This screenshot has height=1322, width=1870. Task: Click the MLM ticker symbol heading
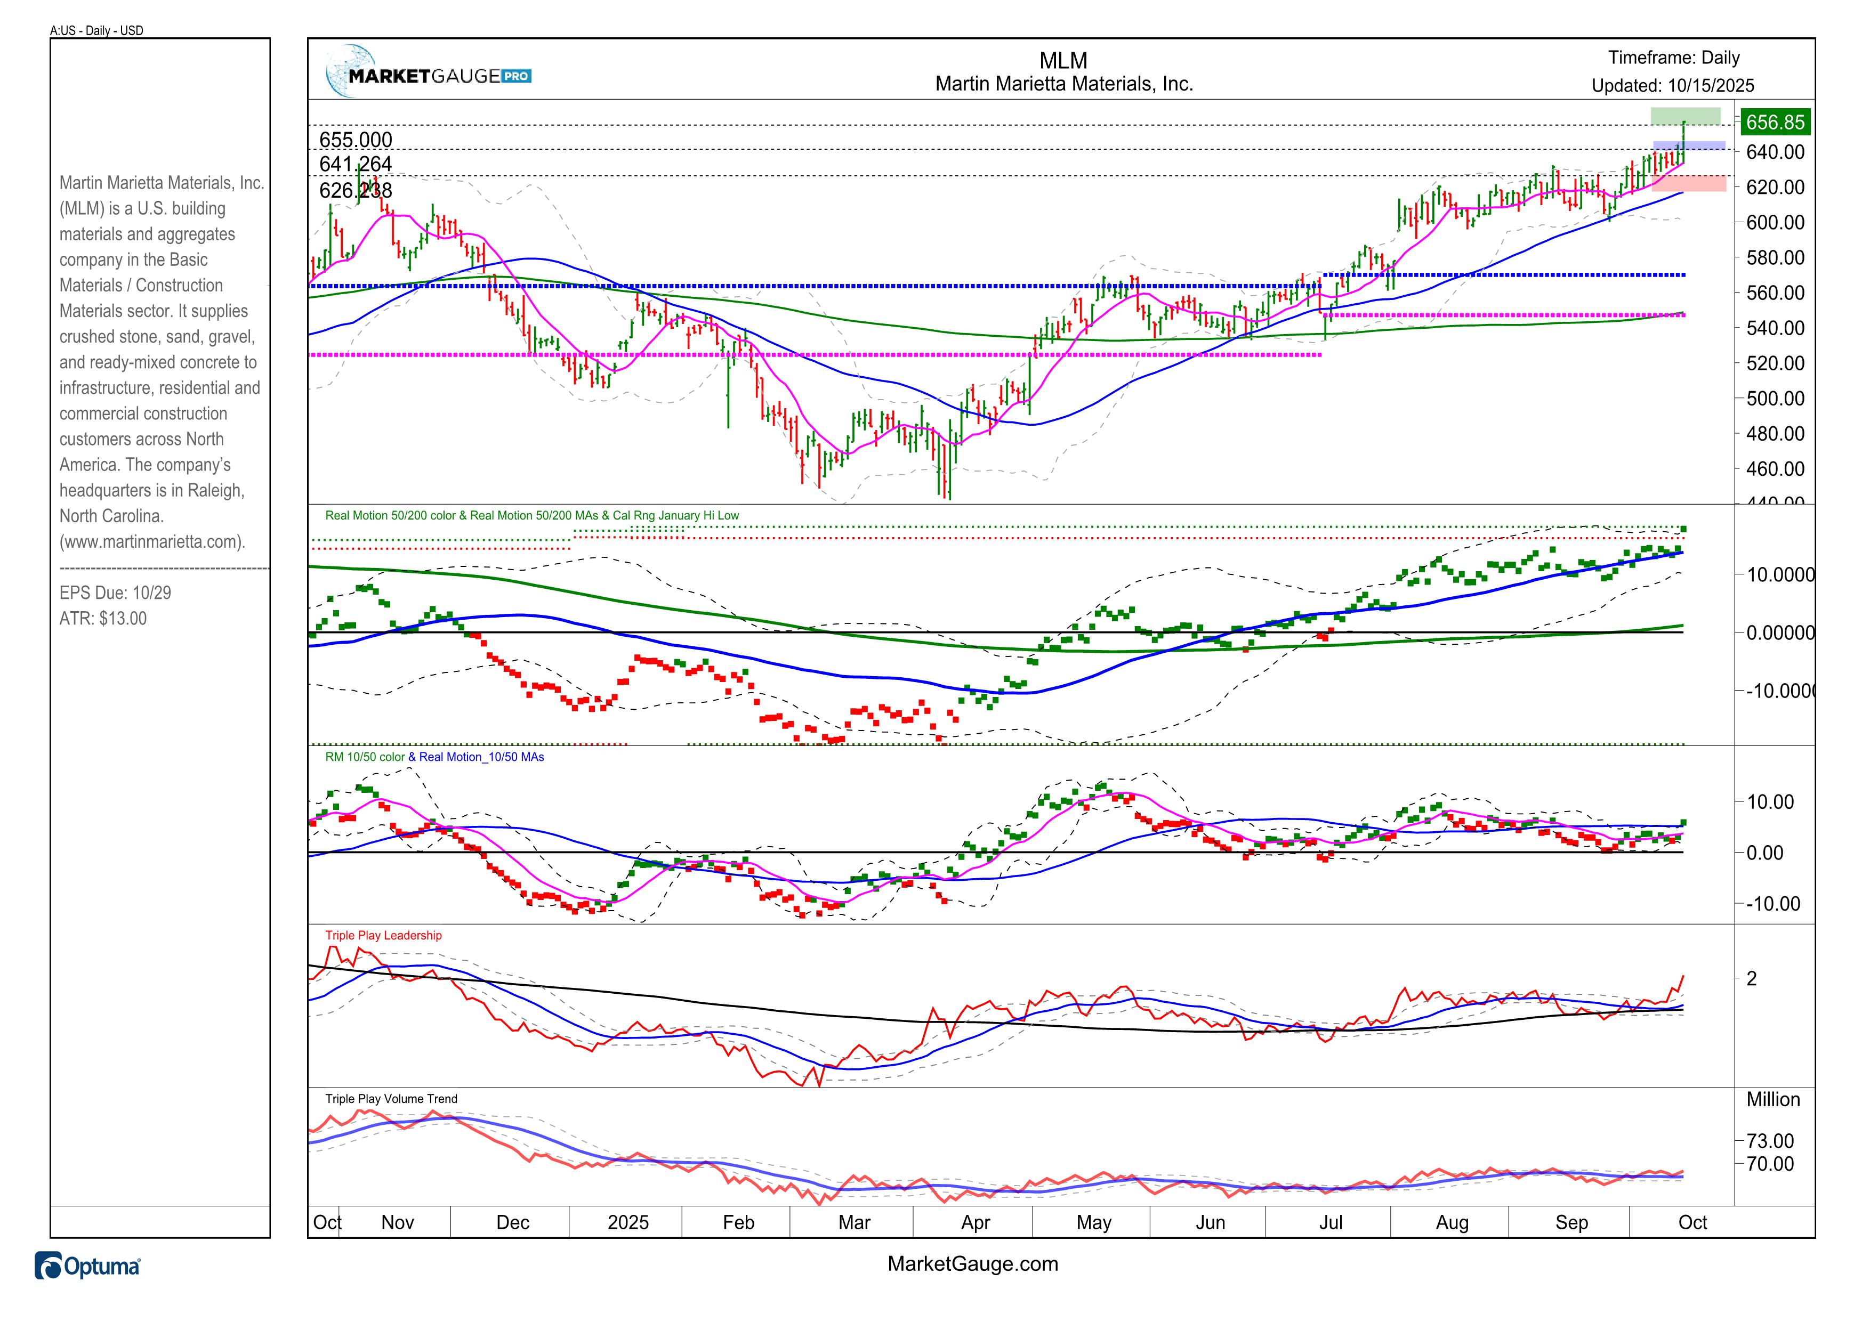click(1063, 60)
